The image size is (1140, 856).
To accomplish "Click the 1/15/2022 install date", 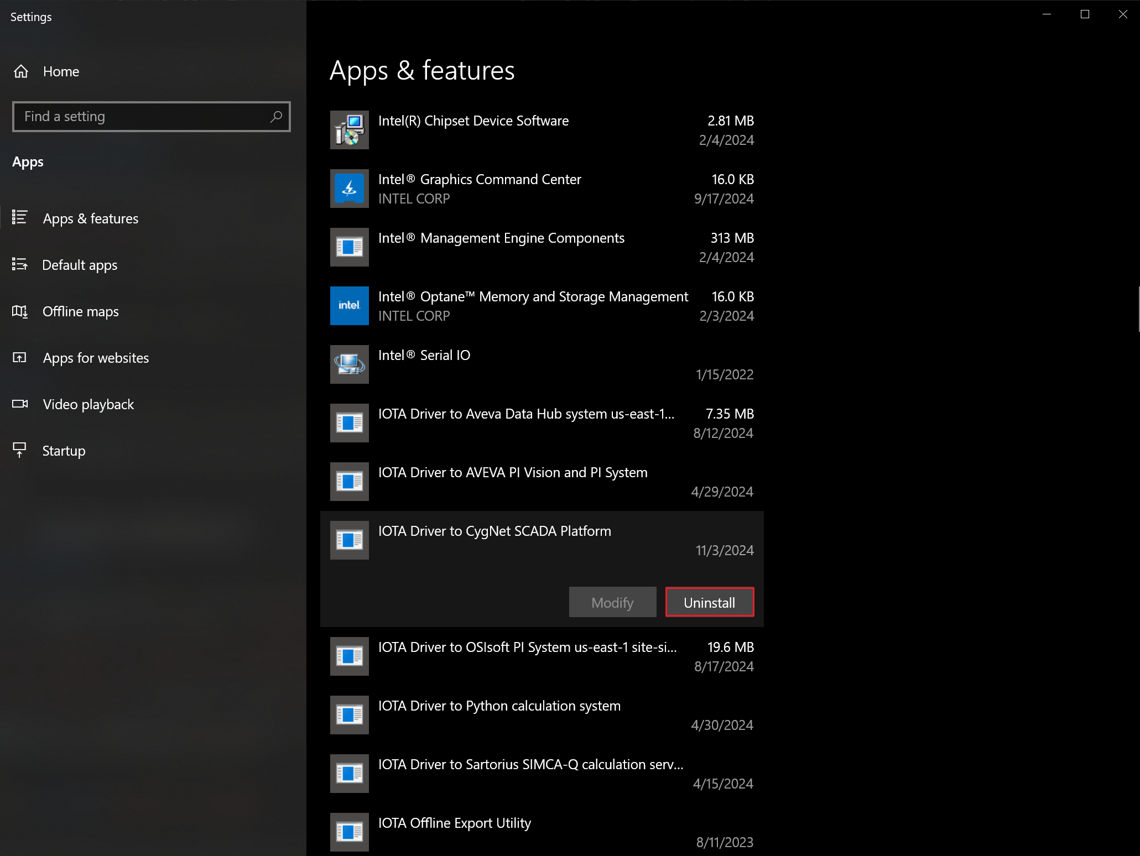I will pos(725,374).
